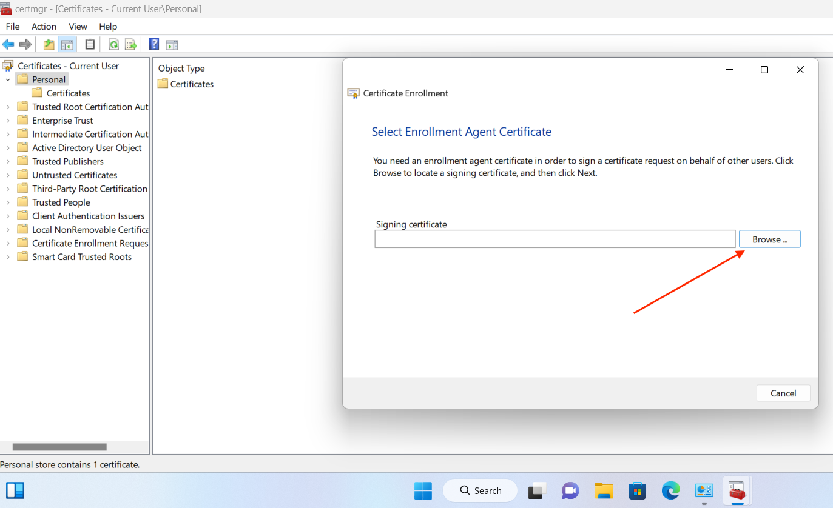Expand the Client Authentication Issuers node

pyautogui.click(x=8, y=216)
